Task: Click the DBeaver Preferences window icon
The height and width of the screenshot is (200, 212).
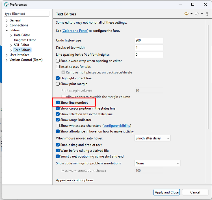Action: pos(6,5)
